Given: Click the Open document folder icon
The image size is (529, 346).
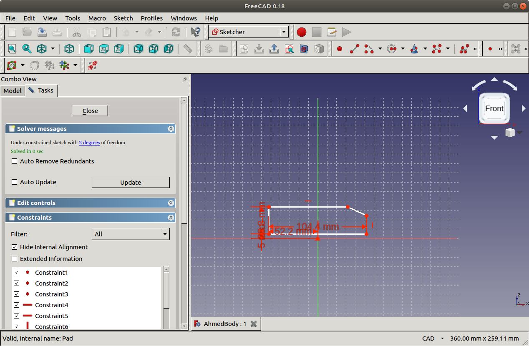Looking at the screenshot, I should pyautogui.click(x=27, y=32).
